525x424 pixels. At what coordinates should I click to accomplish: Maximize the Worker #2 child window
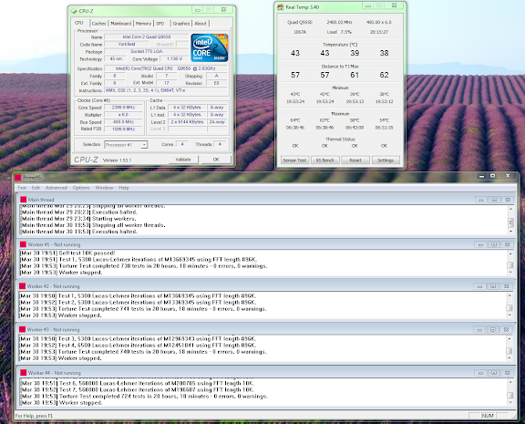point(493,286)
